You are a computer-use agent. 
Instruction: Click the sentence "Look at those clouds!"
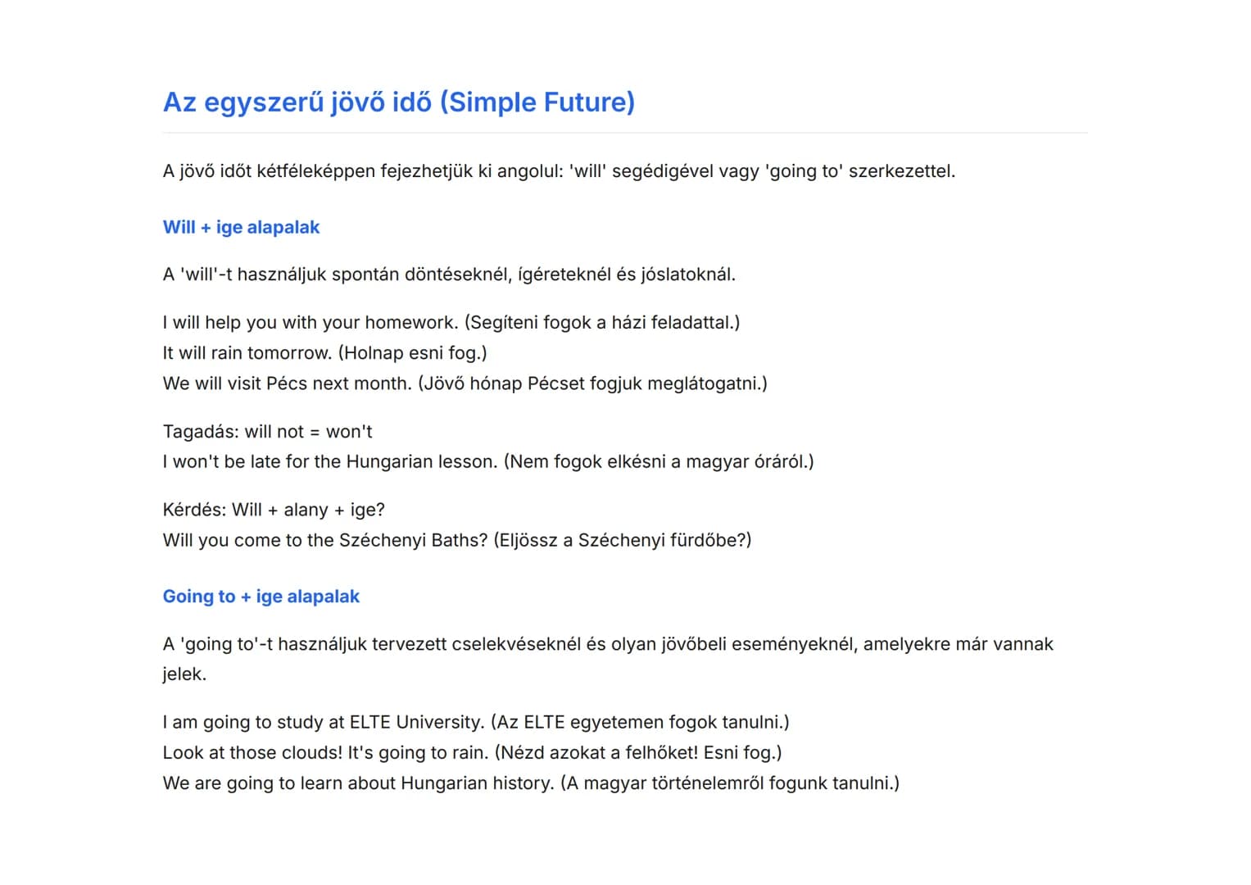pyautogui.click(x=252, y=753)
